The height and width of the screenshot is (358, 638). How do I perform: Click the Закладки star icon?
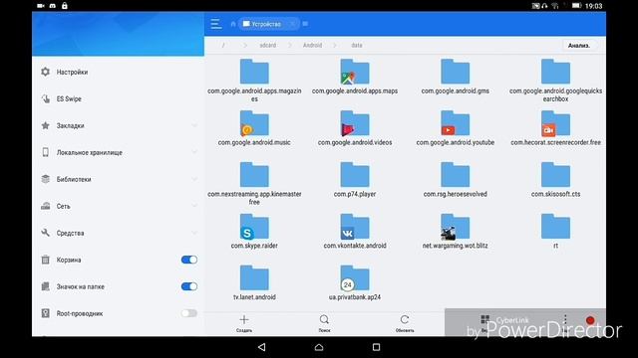point(46,125)
